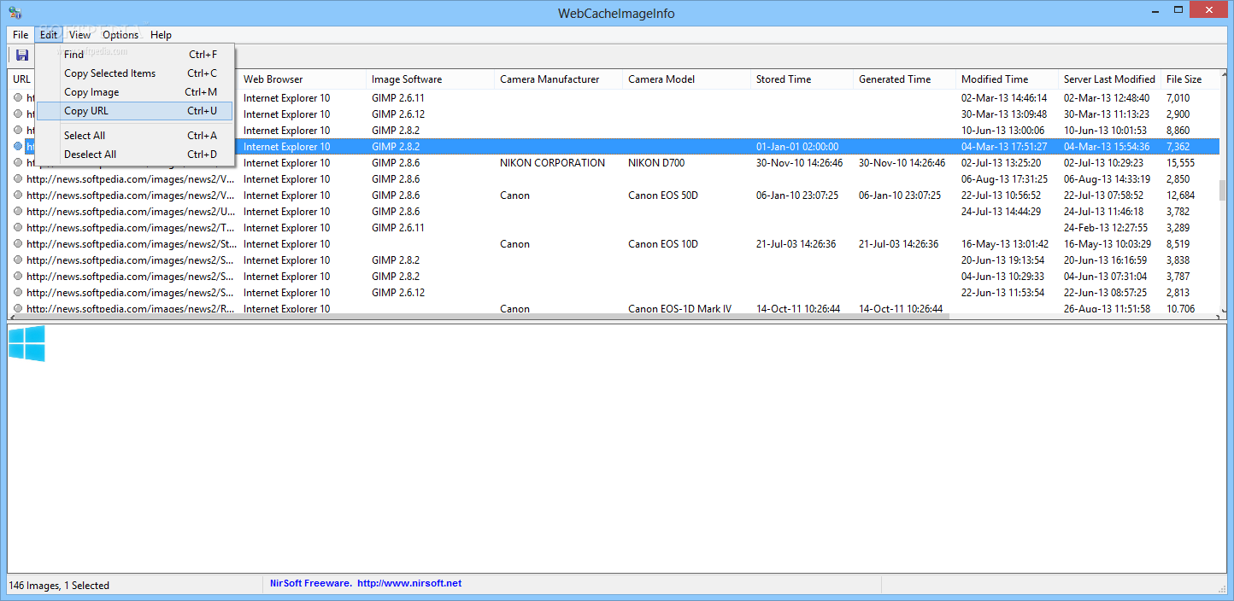Click the Save toolbar floppy disk icon
Image resolution: width=1234 pixels, height=601 pixels.
tap(22, 55)
